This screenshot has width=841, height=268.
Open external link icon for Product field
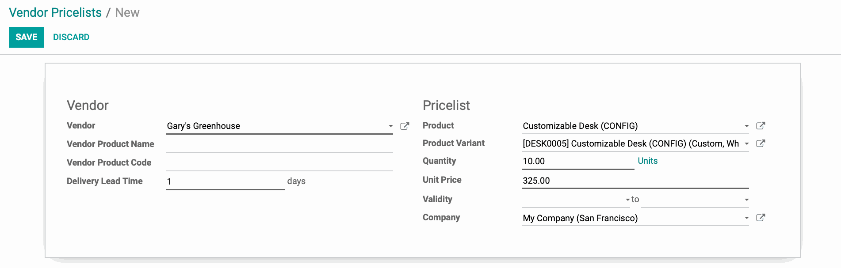[761, 126]
